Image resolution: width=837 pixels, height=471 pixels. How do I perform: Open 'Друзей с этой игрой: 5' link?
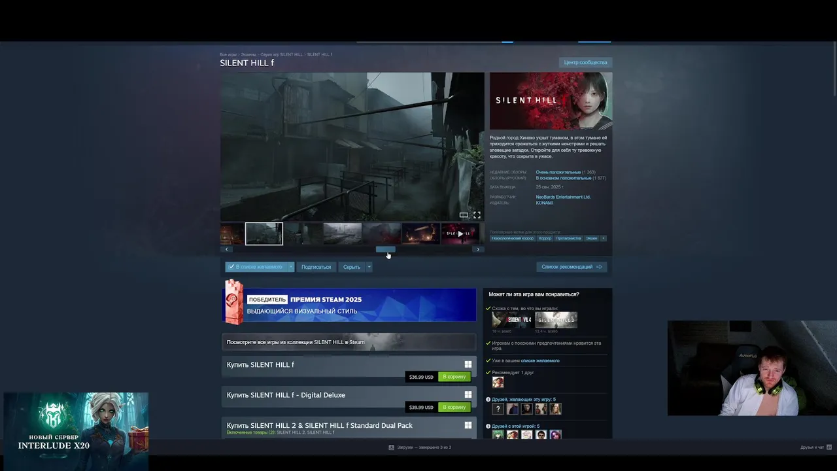click(x=516, y=426)
